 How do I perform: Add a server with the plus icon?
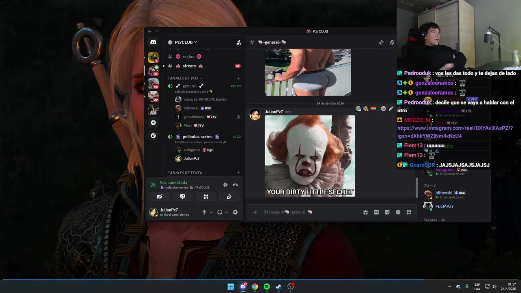(x=153, y=122)
